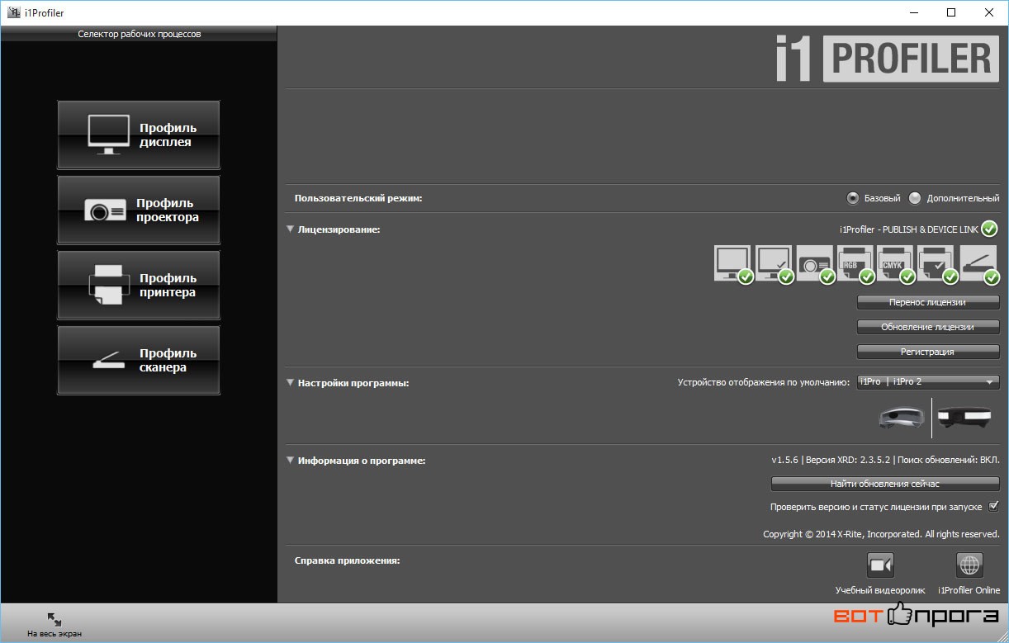Click the display profiling license icon
1009x643 pixels.
(x=732, y=264)
